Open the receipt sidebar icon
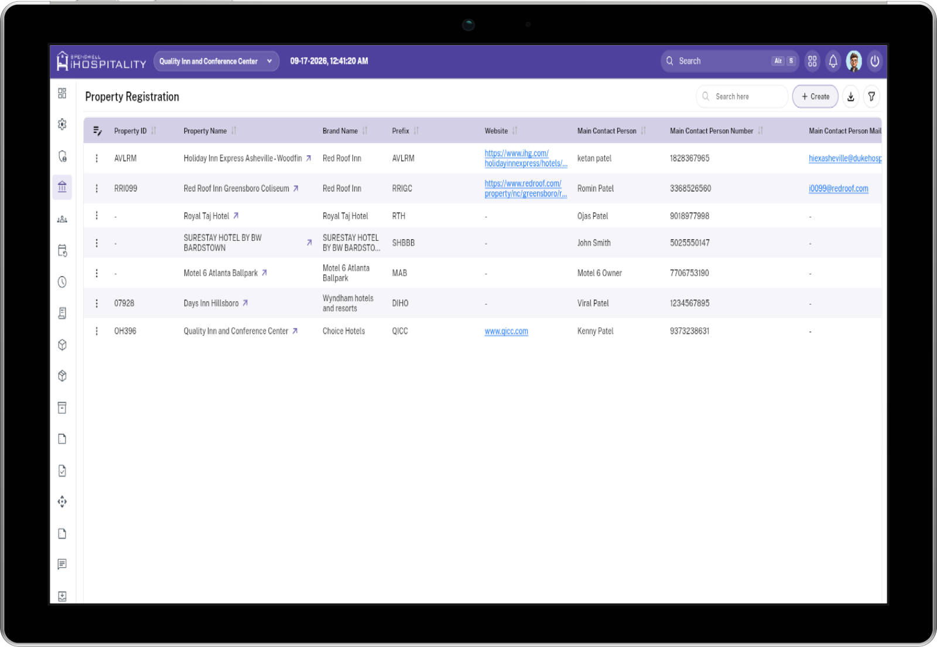Screen dimensions: 937x647 click(x=62, y=313)
